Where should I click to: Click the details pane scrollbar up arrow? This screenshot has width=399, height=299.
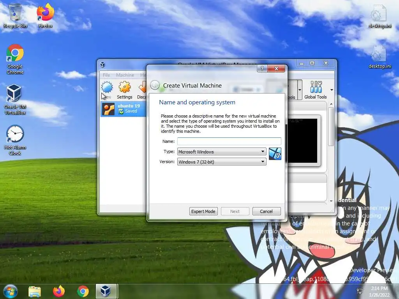pos(331,104)
